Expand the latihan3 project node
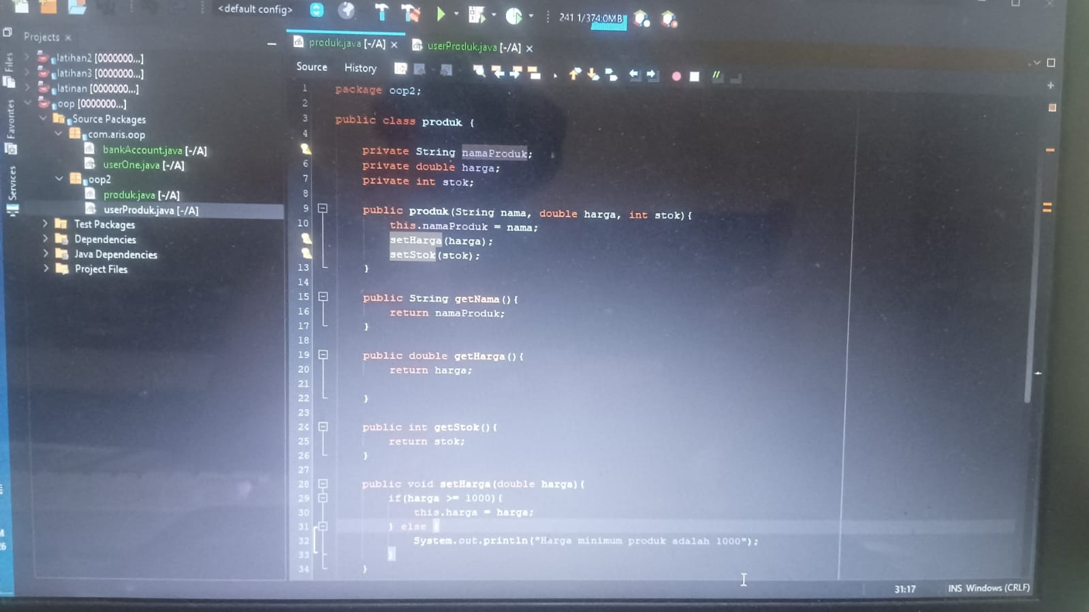This screenshot has height=612, width=1089. pyautogui.click(x=27, y=71)
